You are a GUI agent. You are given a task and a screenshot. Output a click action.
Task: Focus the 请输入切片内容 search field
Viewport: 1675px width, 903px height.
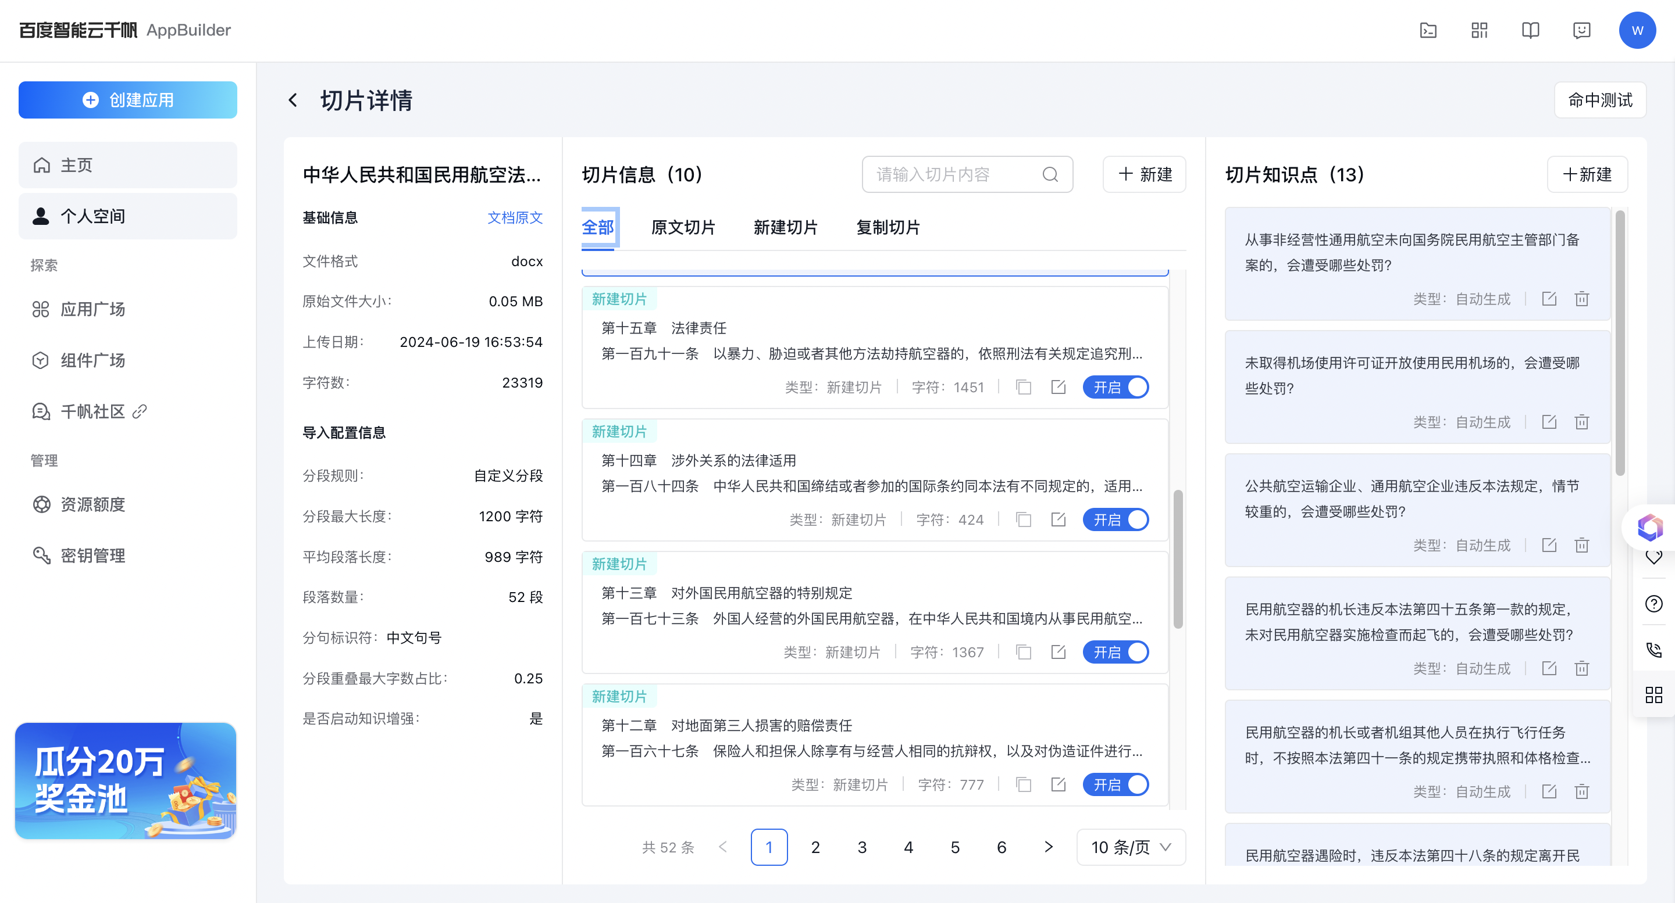point(967,174)
